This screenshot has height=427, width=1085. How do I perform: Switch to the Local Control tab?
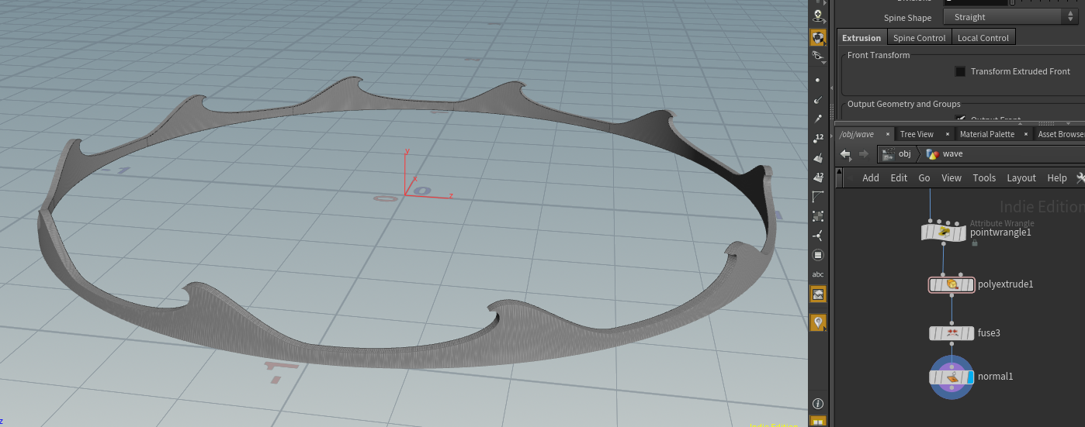[x=983, y=37]
